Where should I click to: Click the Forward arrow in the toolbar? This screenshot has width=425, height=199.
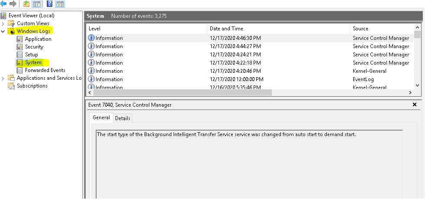[13, 4]
